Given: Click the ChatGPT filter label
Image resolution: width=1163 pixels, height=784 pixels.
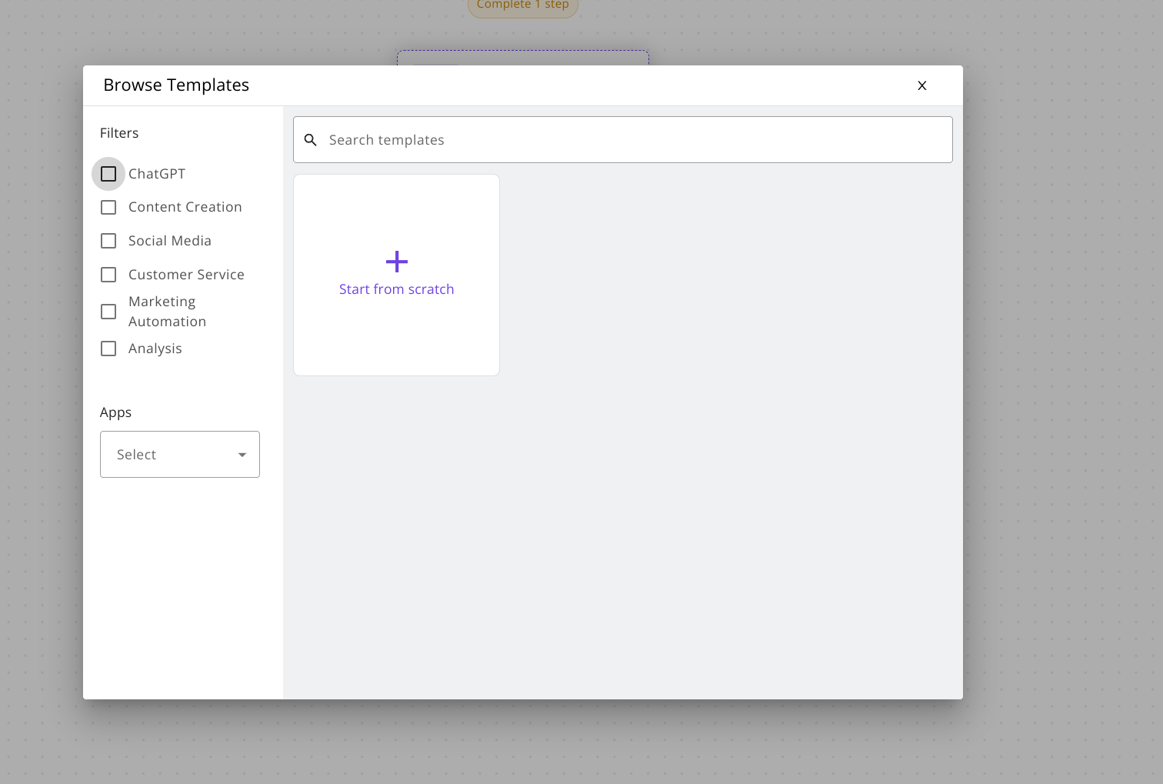Looking at the screenshot, I should [x=157, y=174].
